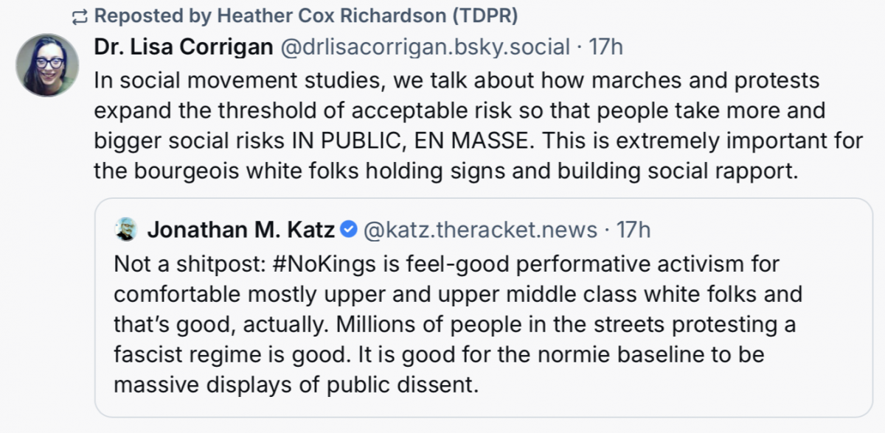Open the 17h timestamp on Lisa's post

(607, 46)
